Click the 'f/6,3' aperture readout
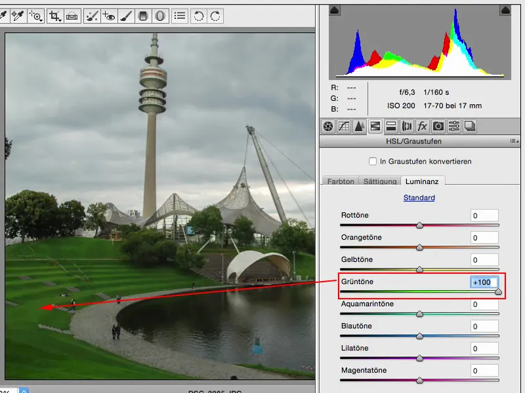The height and width of the screenshot is (393, 525). tap(407, 92)
